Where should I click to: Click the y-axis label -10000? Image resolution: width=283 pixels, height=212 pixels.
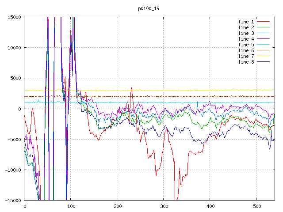[13, 170]
